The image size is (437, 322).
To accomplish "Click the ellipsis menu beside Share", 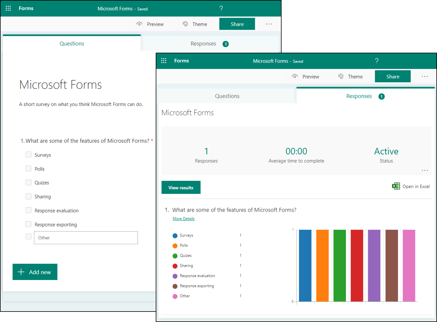I will pos(425,76).
